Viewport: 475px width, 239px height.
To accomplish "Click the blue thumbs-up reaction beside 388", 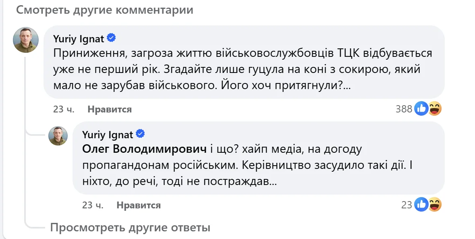I will coord(421,108).
